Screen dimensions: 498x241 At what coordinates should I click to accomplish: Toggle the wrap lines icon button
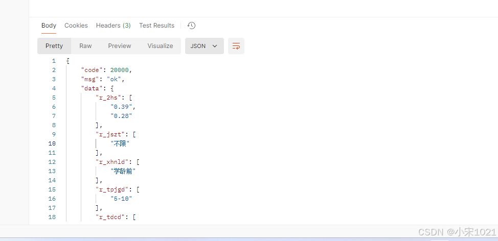click(x=236, y=46)
